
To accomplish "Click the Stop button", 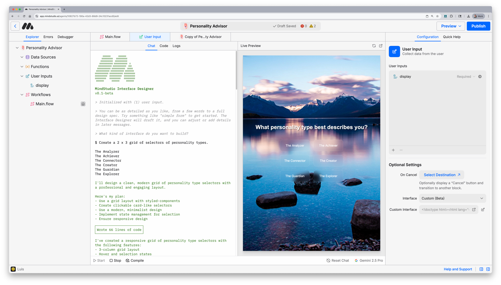I will point(115,261).
